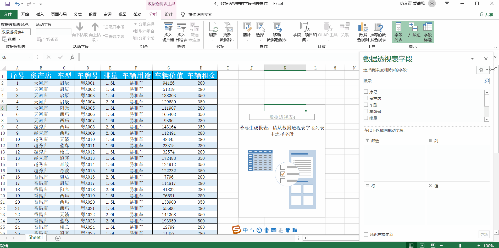The width and height of the screenshot is (499, 248).
Task: Toggle the Field List (字段列表) button
Action: (x=398, y=32)
